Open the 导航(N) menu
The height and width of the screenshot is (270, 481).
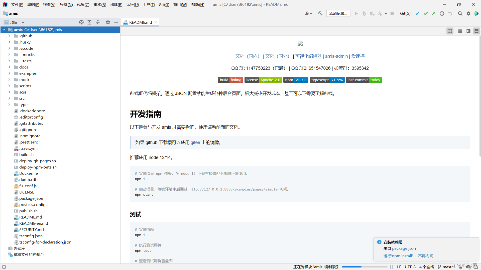66,4
